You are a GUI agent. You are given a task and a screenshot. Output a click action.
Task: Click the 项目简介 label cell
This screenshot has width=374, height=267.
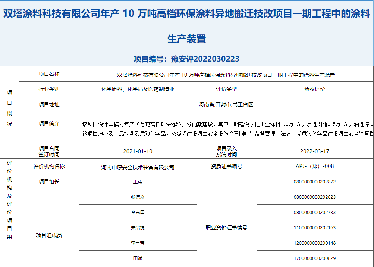(49, 128)
